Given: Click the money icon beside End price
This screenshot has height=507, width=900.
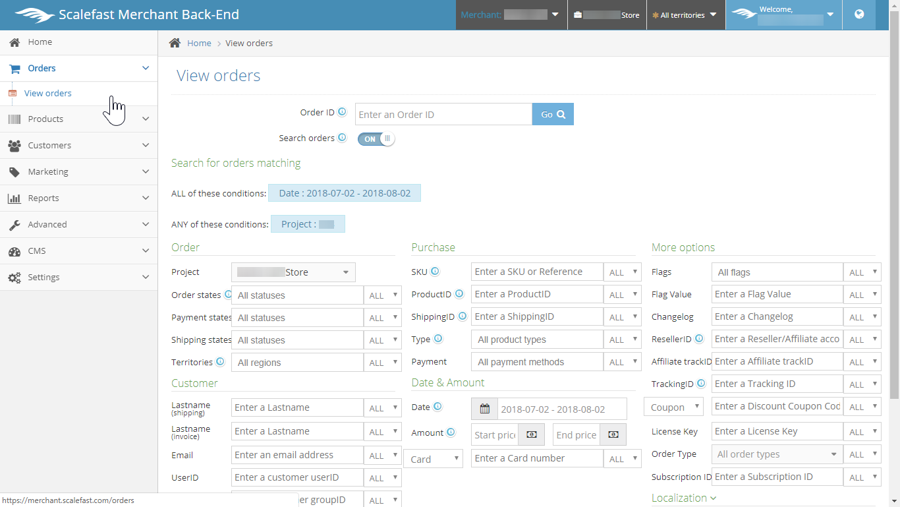Looking at the screenshot, I should click(x=613, y=434).
